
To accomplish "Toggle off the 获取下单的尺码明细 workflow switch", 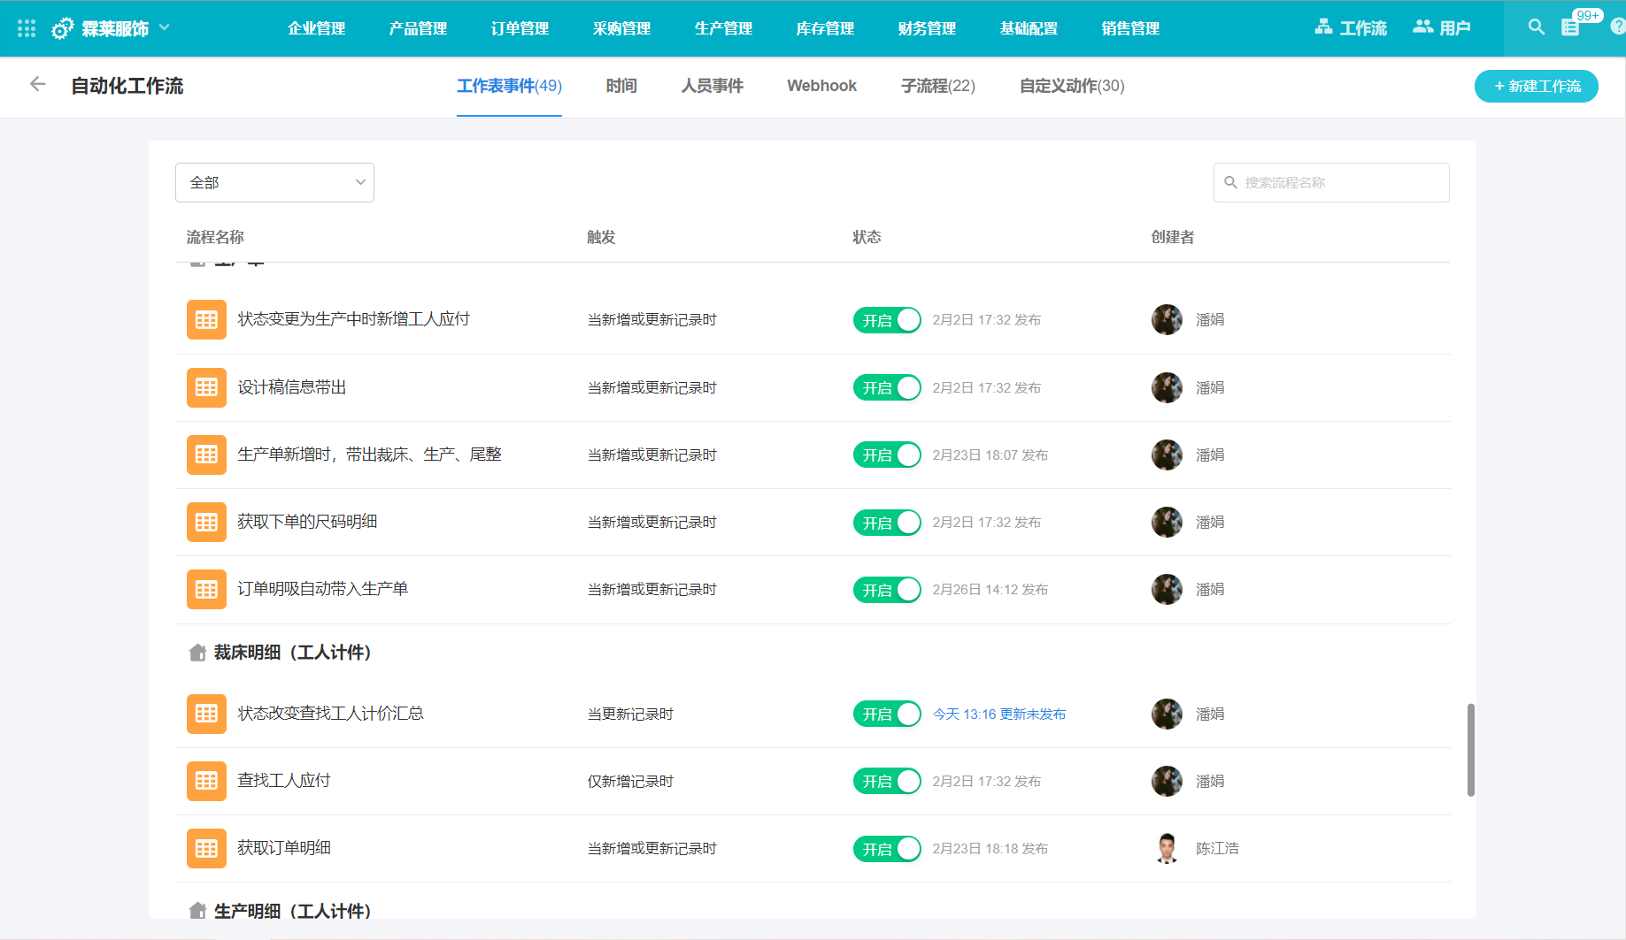I will [887, 523].
